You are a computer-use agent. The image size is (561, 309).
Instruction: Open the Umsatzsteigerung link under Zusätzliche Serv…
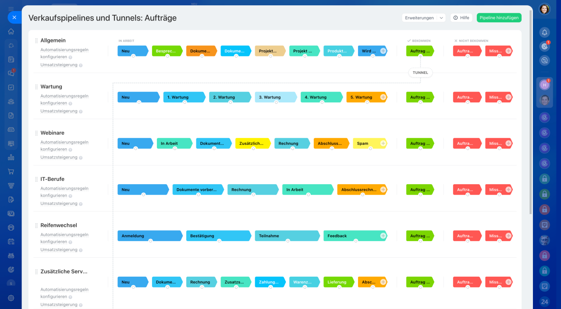(59, 305)
